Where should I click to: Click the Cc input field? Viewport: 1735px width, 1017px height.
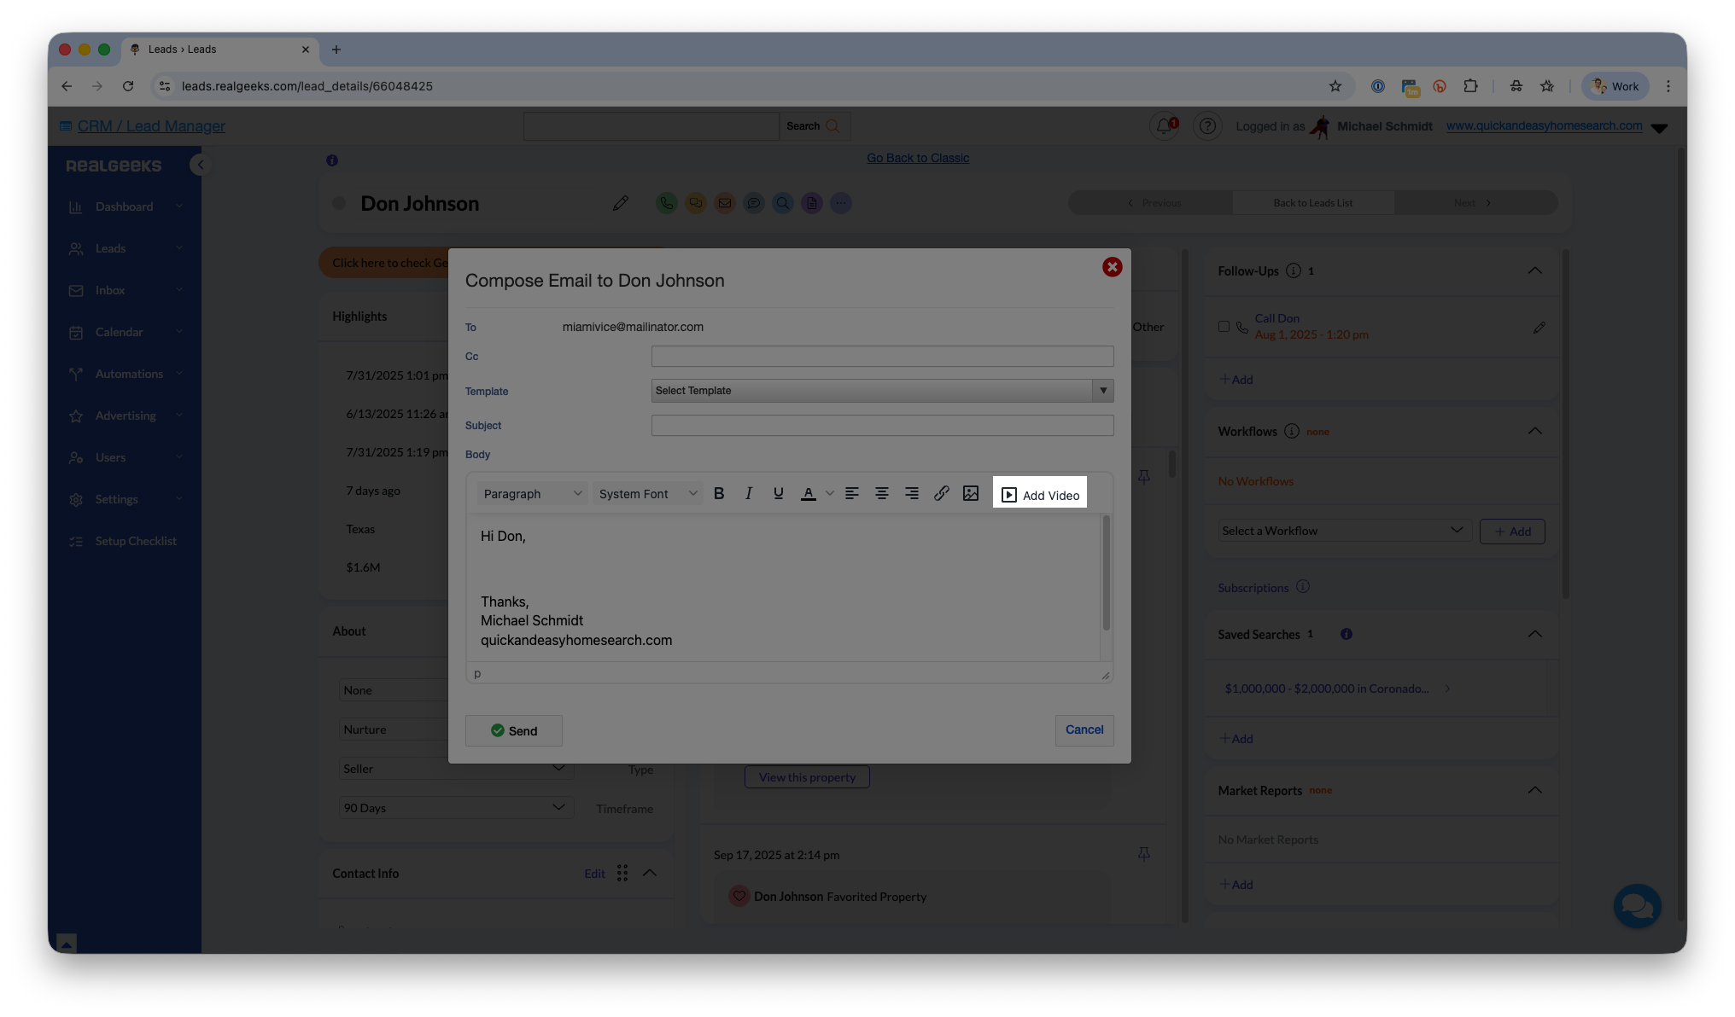tap(882, 356)
